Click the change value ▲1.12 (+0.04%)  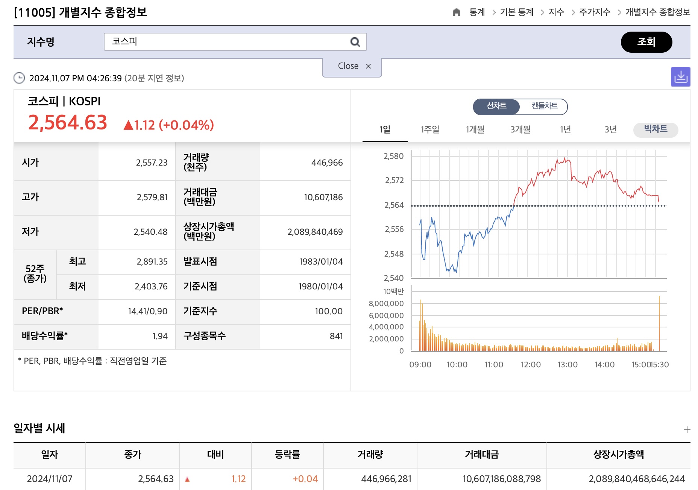(168, 125)
